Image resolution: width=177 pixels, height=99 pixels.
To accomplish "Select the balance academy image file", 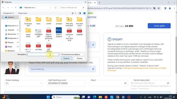I will [59, 32].
